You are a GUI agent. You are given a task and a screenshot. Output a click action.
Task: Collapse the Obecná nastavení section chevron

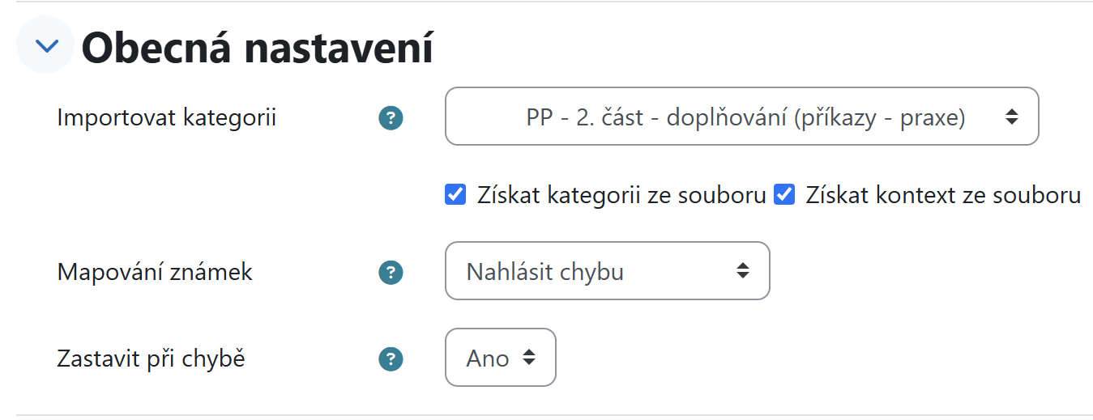[48, 46]
